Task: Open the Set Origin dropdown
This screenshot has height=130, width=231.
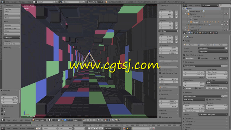Action: click(12, 38)
